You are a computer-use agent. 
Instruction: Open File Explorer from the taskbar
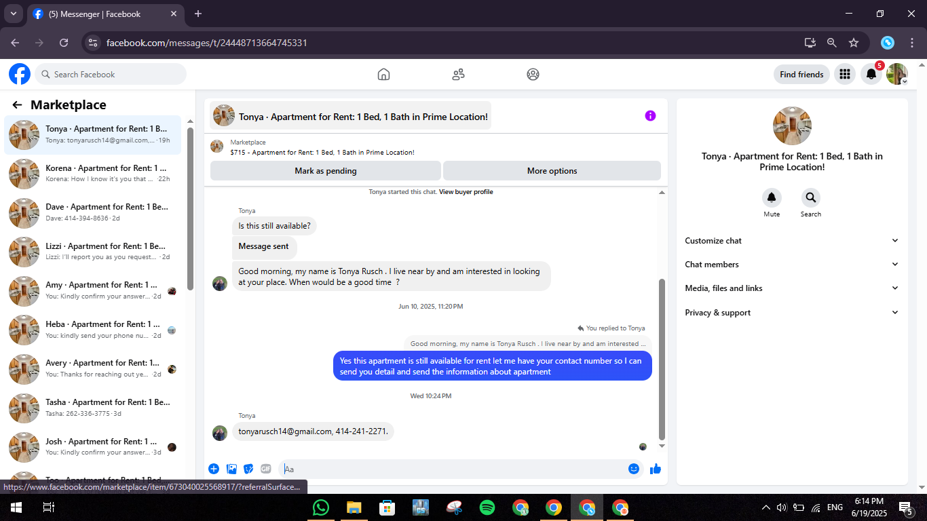click(x=354, y=507)
